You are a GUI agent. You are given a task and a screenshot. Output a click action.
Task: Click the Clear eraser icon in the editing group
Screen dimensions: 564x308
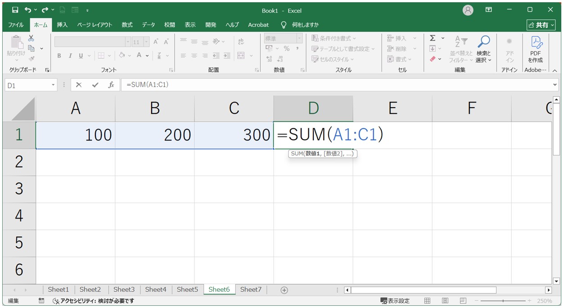click(x=433, y=59)
